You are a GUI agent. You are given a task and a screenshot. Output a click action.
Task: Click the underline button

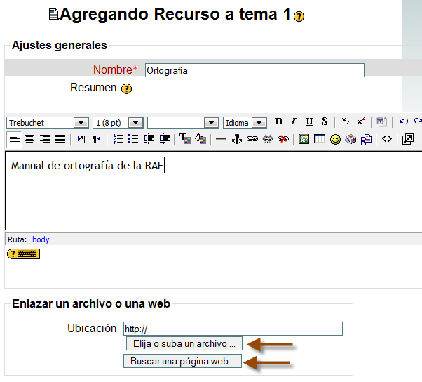(x=309, y=121)
